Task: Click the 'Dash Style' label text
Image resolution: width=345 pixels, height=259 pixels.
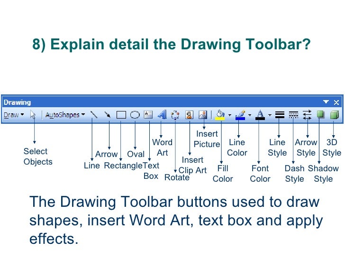Action: tap(294, 174)
